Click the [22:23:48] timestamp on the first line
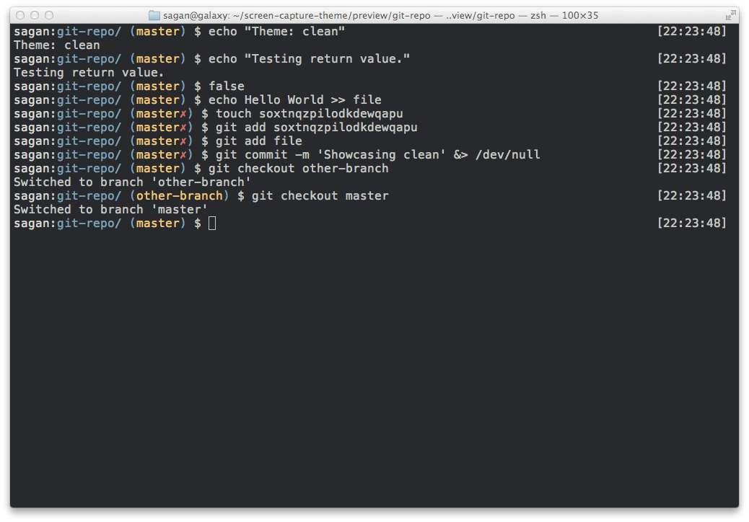 [692, 31]
